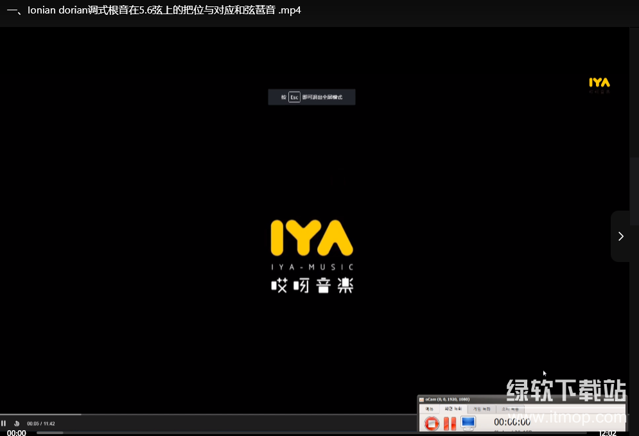Click the orange pause button in oCam
Viewport: 639px width, 436px height.
click(450, 423)
